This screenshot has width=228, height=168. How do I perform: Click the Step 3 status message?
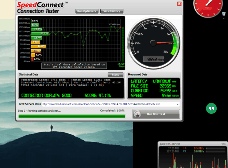(x=39, y=111)
